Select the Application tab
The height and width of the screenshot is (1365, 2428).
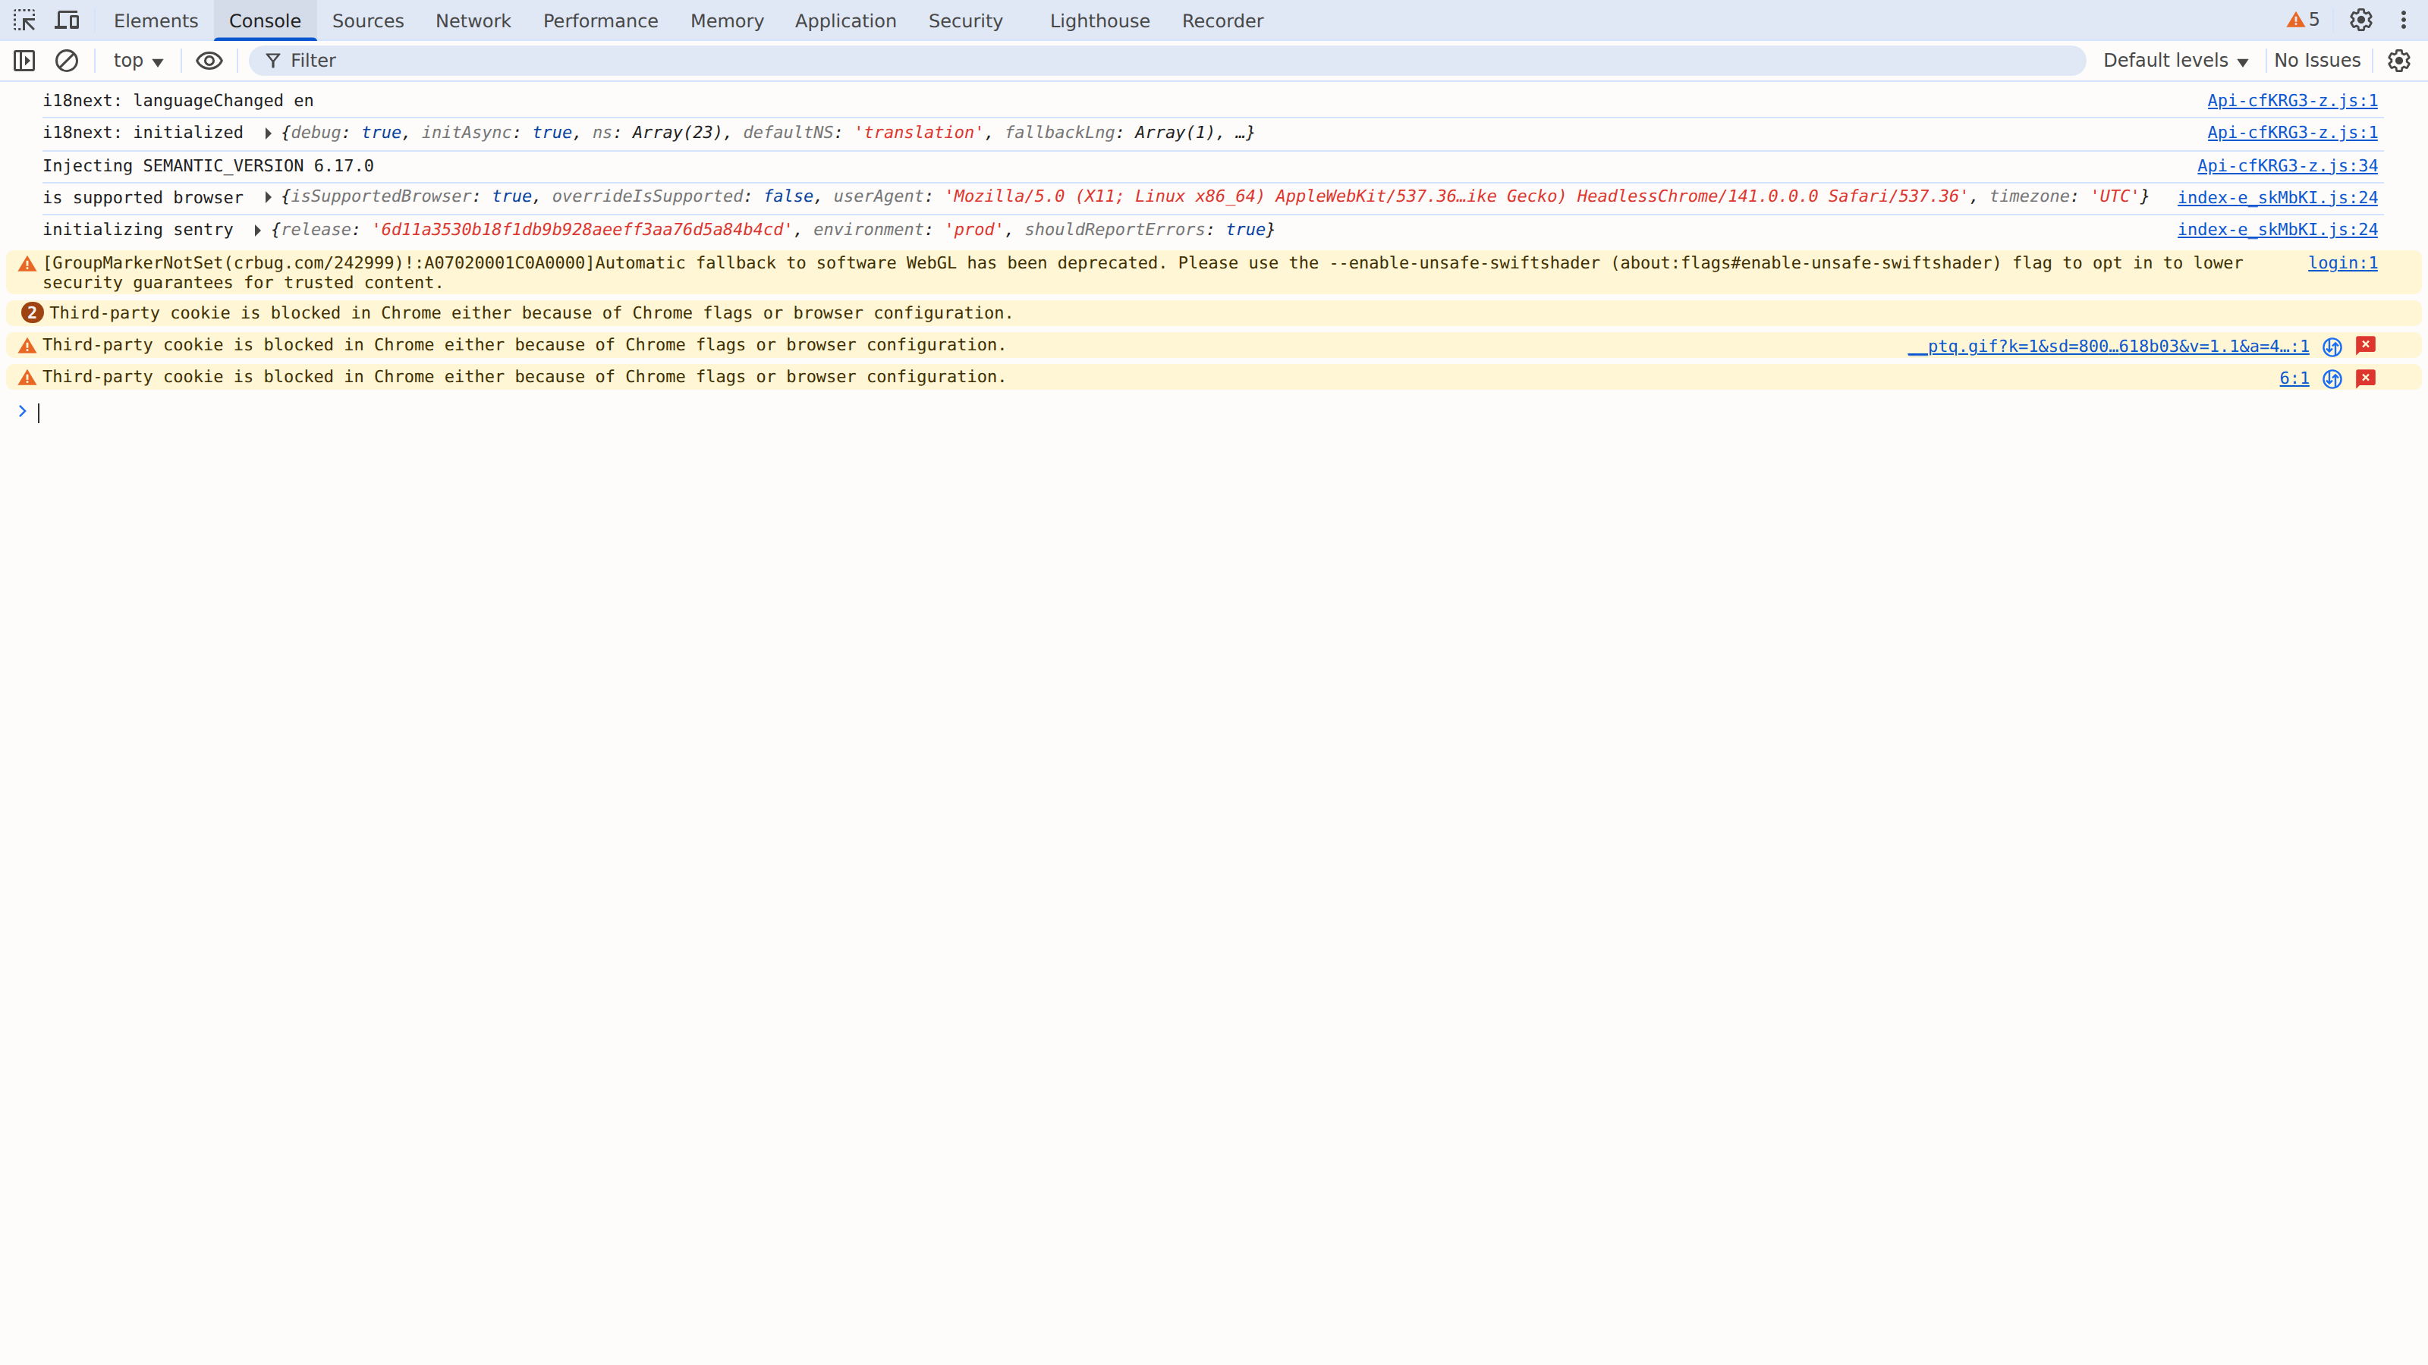tap(845, 20)
